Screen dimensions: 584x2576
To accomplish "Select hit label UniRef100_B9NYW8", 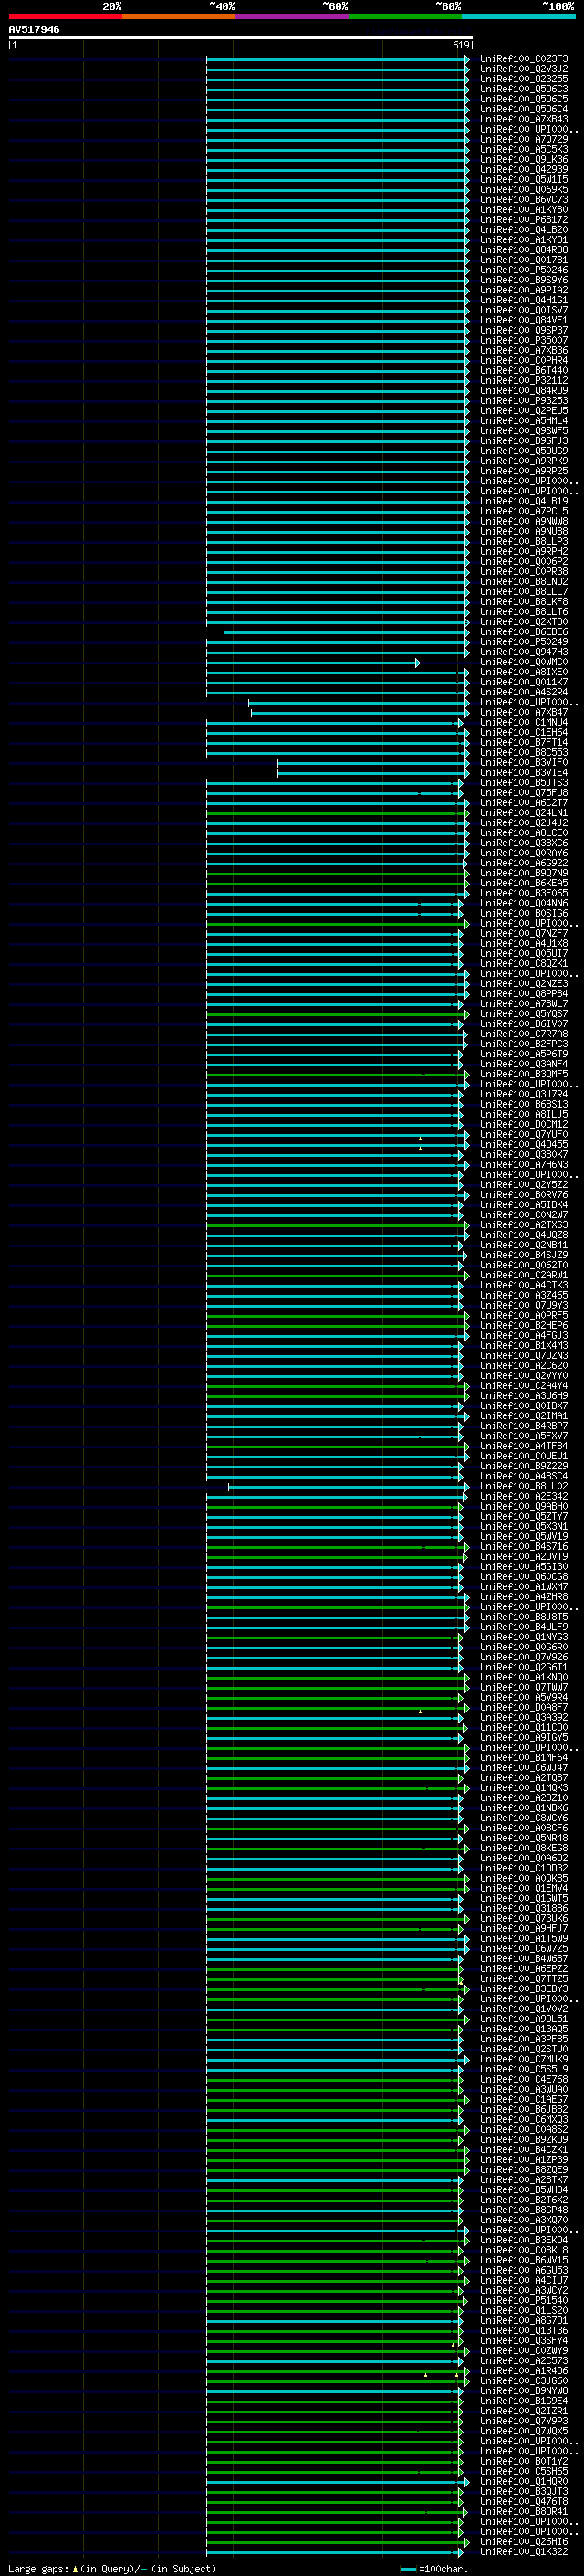I will (x=524, y=2391).
